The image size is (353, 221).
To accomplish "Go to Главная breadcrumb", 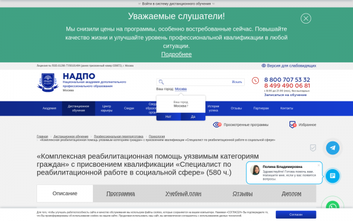I will (42, 137).
